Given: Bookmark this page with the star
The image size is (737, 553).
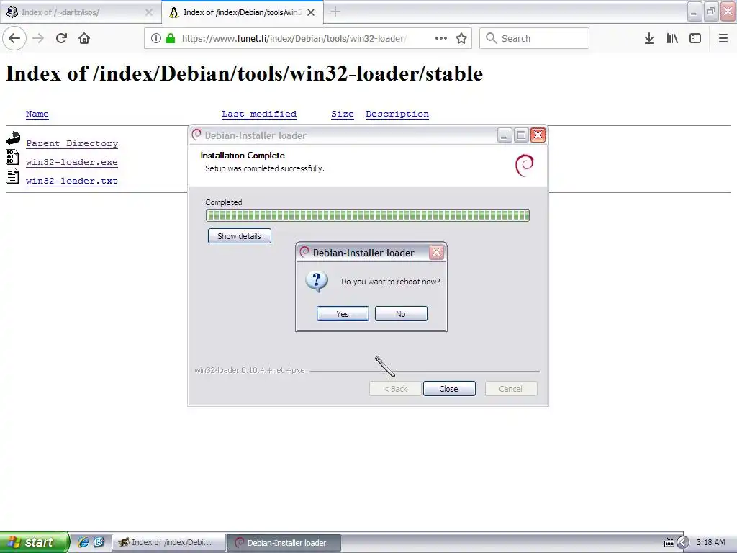Looking at the screenshot, I should (461, 38).
